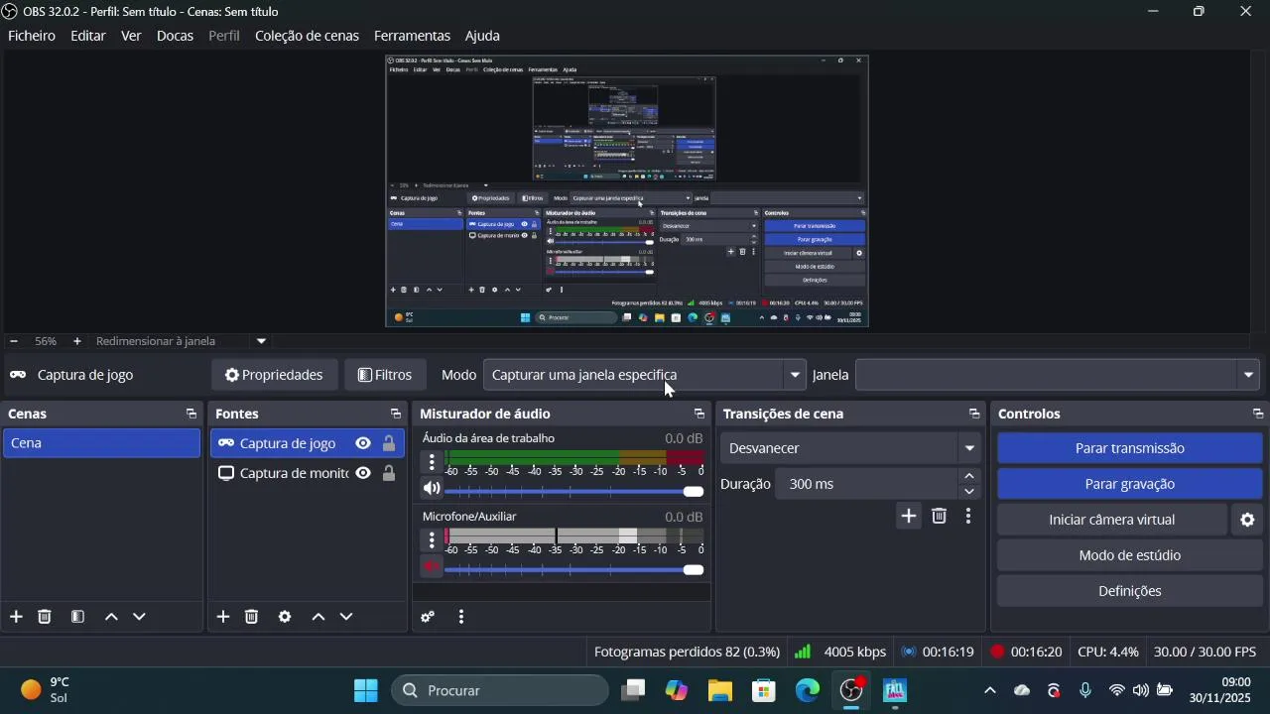Move scene up arrow in Cenas panel
This screenshot has width=1270, height=714.
coord(111,617)
